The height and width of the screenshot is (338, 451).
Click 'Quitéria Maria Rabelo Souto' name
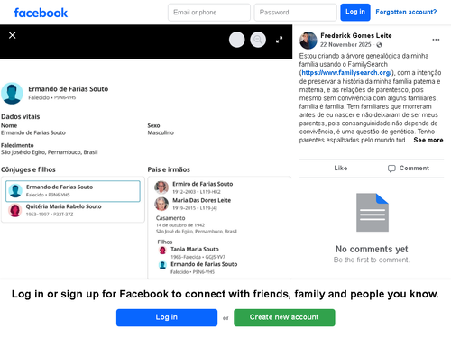(x=63, y=206)
